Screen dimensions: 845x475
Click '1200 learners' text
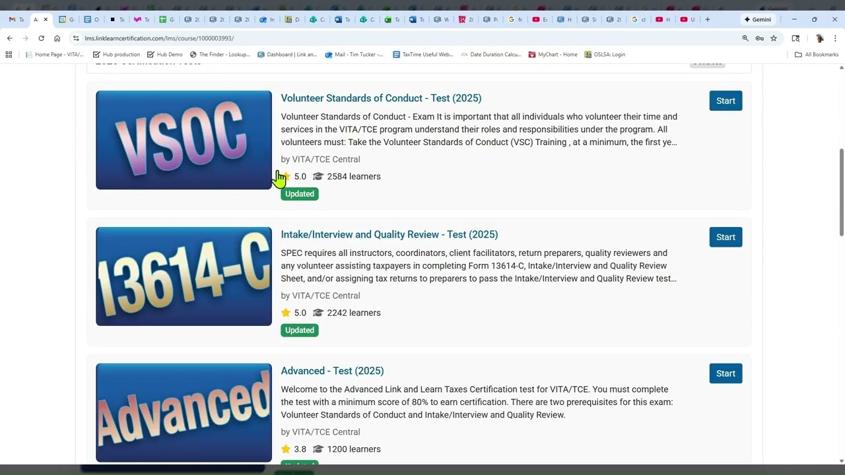354,450
